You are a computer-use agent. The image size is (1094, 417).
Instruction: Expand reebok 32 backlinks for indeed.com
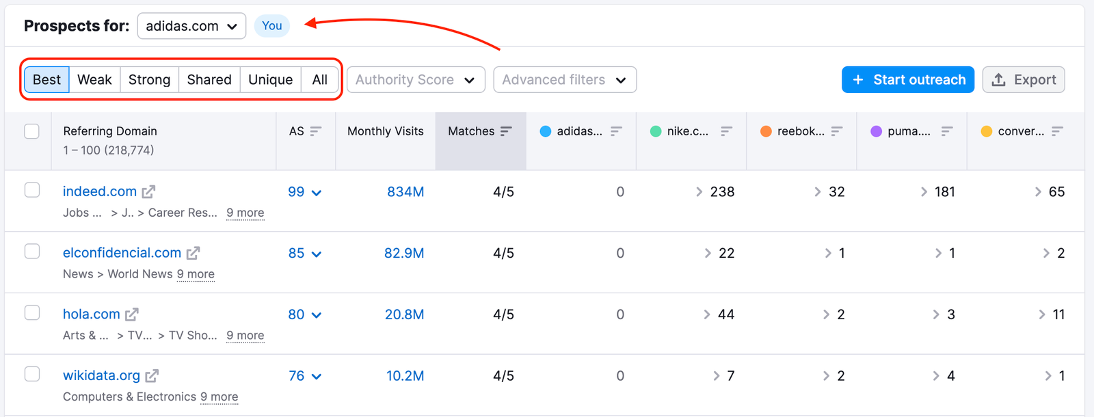coord(818,192)
